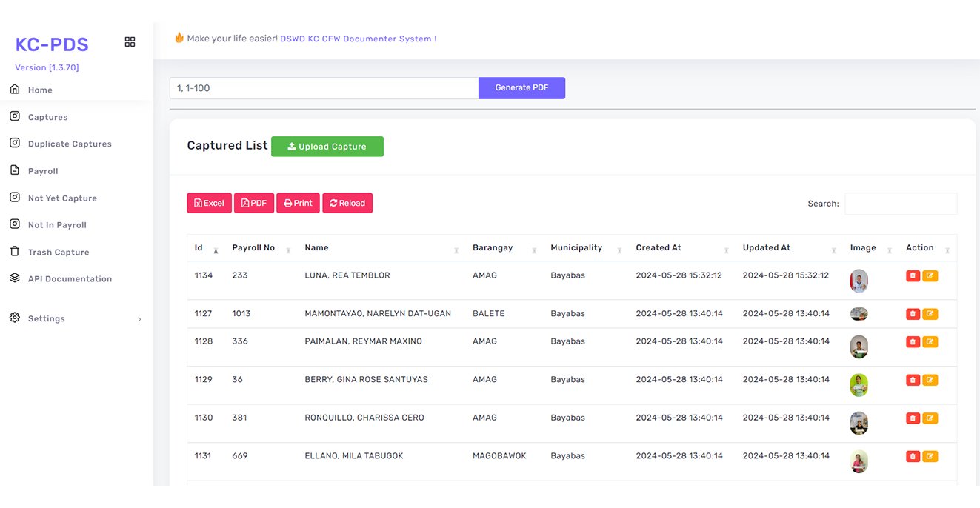Delete record 1134 using trash icon
Screen dimensions: 980x508
pos(912,275)
